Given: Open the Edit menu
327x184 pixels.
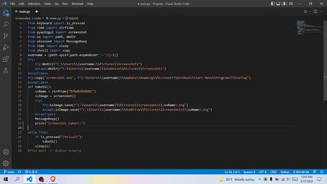Looking at the screenshot, I should (x=21, y=4).
